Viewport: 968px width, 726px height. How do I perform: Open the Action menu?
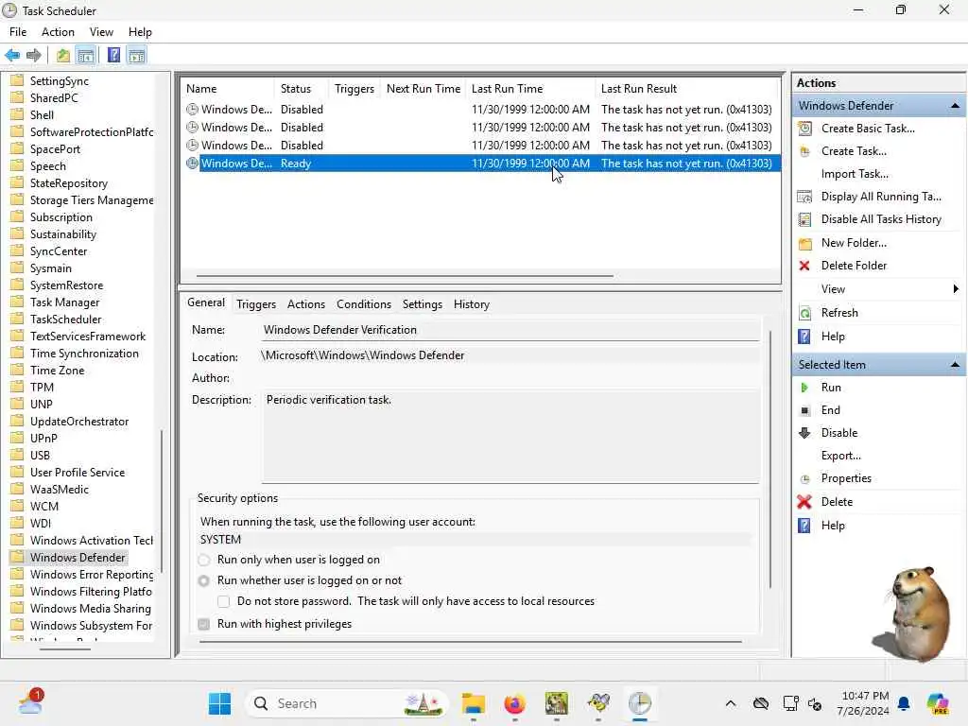[x=58, y=32]
